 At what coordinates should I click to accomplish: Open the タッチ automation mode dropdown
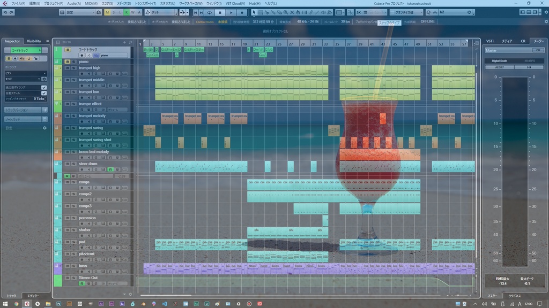164,13
